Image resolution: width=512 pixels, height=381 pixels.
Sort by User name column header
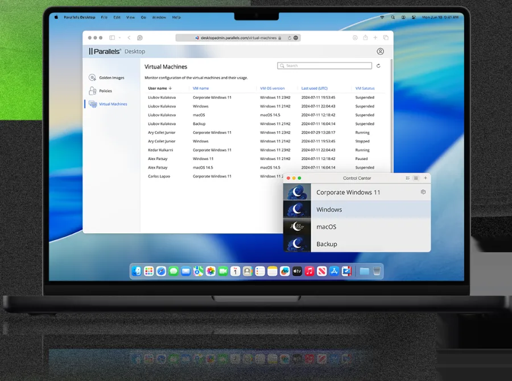point(160,89)
